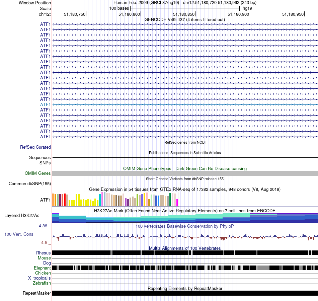Click '100 vertebrates Basewise Conservation by PhyloP' title

coord(185,226)
